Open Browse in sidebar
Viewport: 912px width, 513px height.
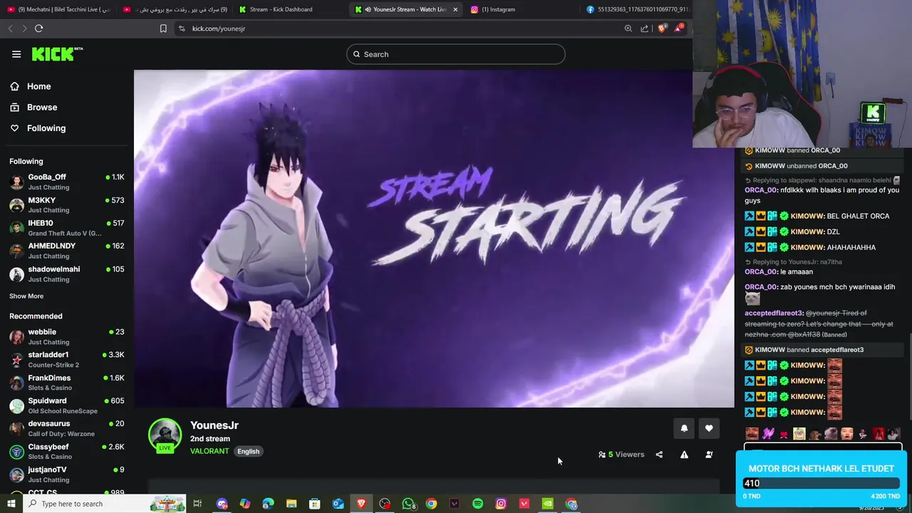click(42, 108)
